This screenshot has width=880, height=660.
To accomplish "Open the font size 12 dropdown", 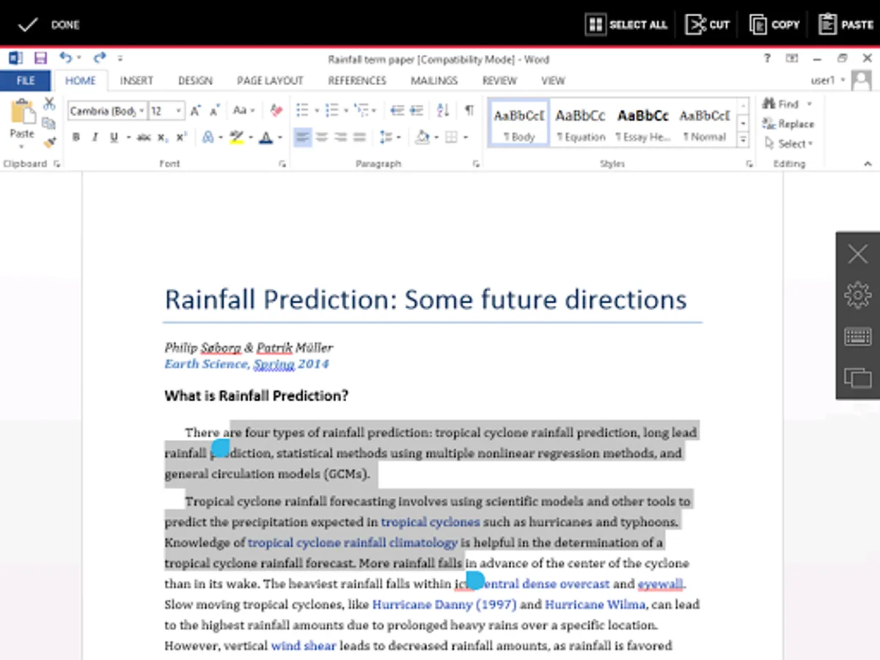I will pyautogui.click(x=178, y=111).
